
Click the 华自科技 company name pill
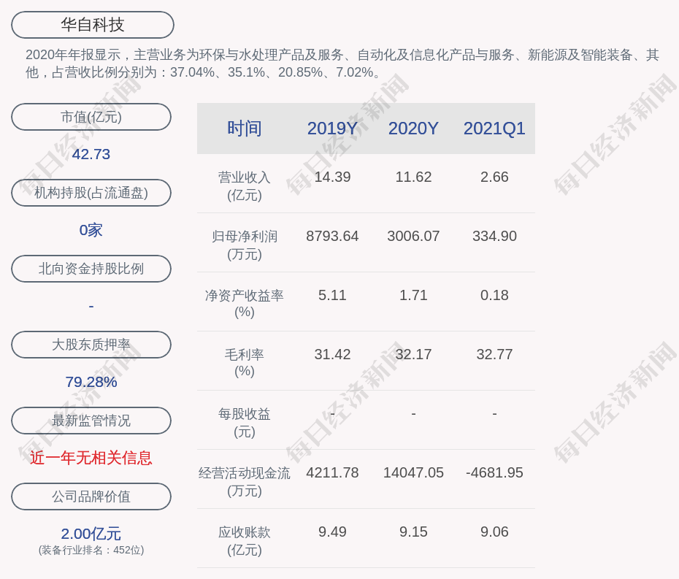tap(92, 25)
